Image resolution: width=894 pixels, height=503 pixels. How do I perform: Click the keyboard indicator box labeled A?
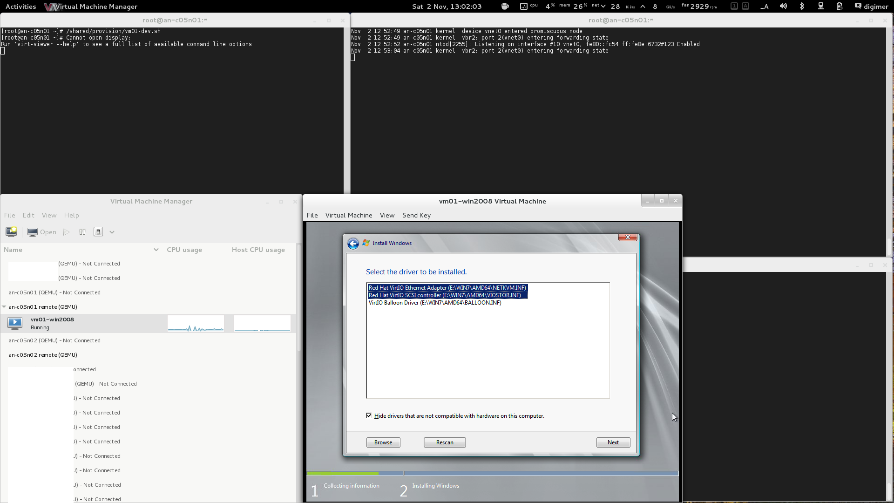pyautogui.click(x=745, y=6)
